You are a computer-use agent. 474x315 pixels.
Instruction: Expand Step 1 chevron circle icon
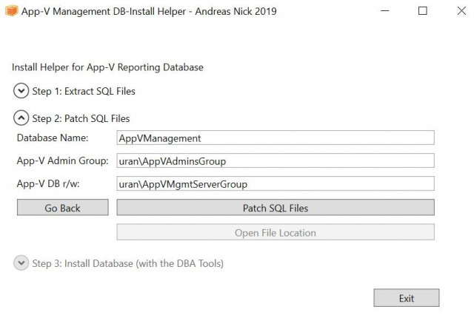pos(21,91)
